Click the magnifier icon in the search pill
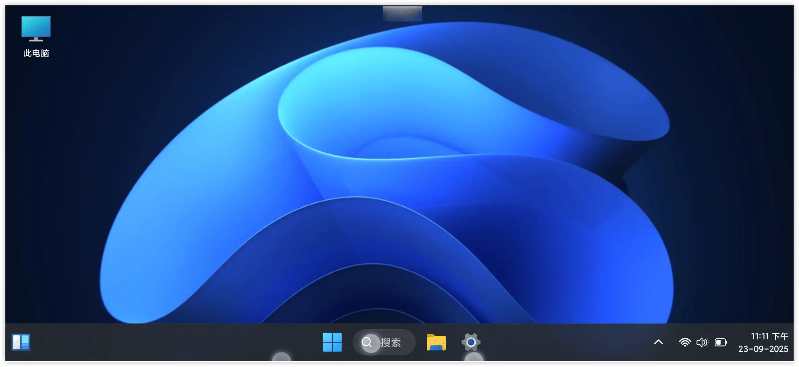Screen dimensions: 799x367 [367, 342]
